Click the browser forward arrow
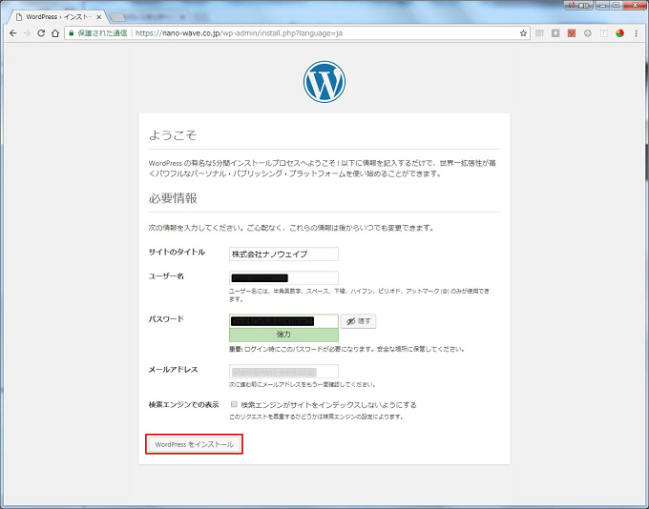This screenshot has width=649, height=509. (x=27, y=33)
